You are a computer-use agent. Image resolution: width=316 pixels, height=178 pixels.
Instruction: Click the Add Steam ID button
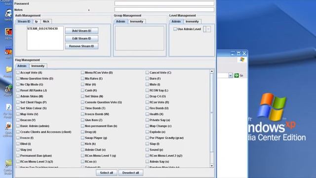81,31
